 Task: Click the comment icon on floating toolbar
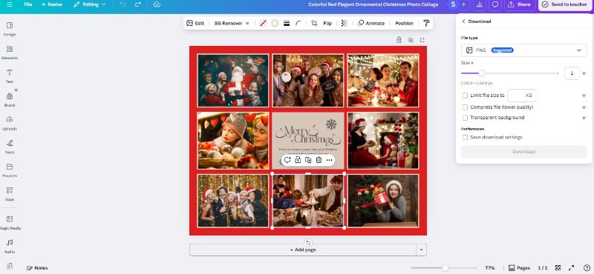coord(287,160)
